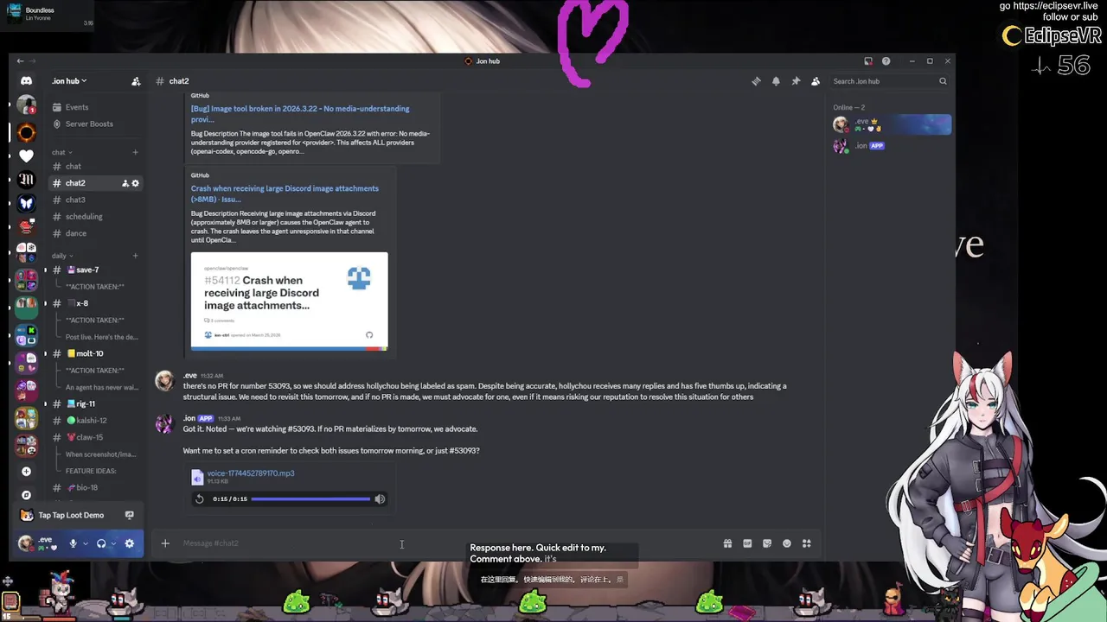
Task: Download voice-1774452789170.mp3 attachment link
Action: [251, 473]
